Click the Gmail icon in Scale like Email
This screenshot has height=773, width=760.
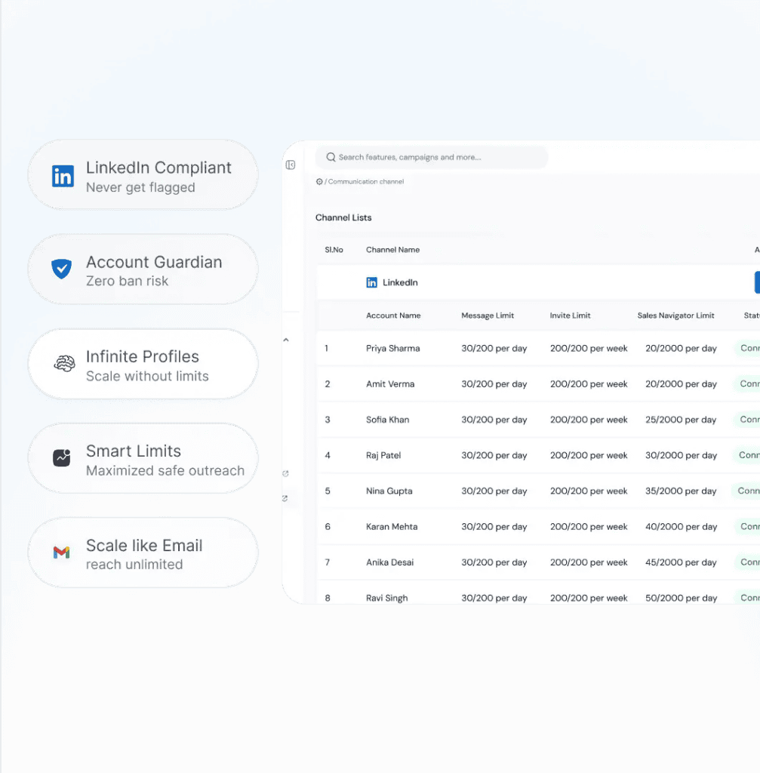click(x=62, y=553)
